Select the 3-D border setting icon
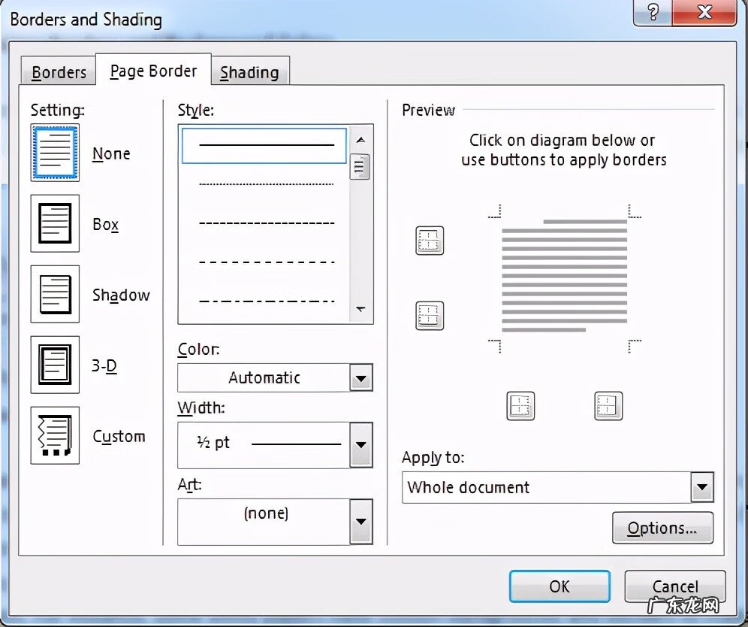748x627 pixels. click(x=55, y=365)
